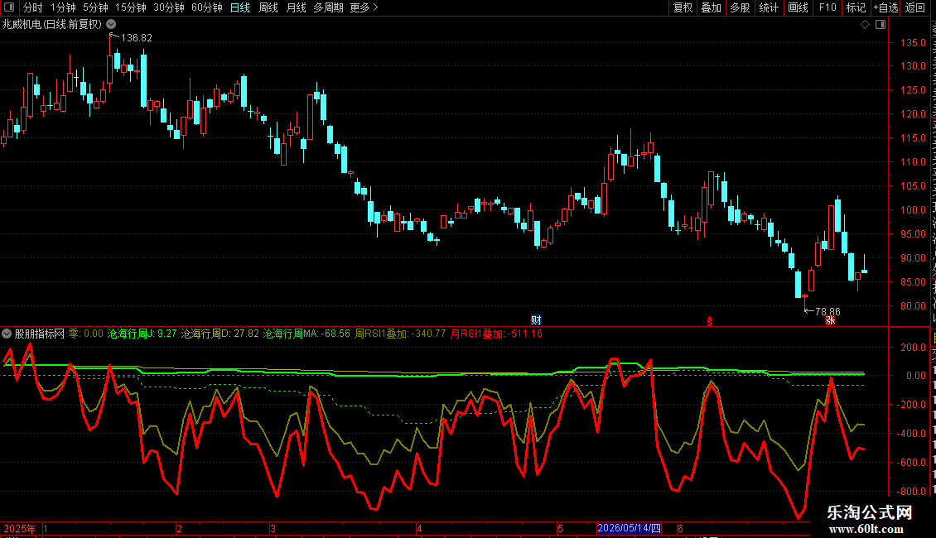
Task: Open F10 company information
Action: 827,7
